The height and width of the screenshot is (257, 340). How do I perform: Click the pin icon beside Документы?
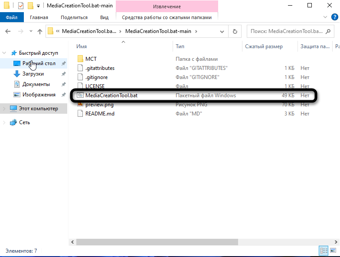tap(63, 84)
